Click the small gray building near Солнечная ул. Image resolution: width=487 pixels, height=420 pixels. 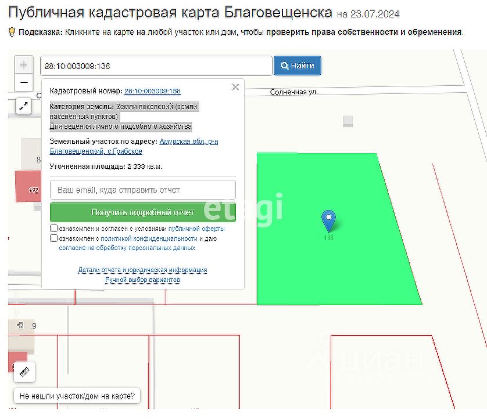click(348, 121)
